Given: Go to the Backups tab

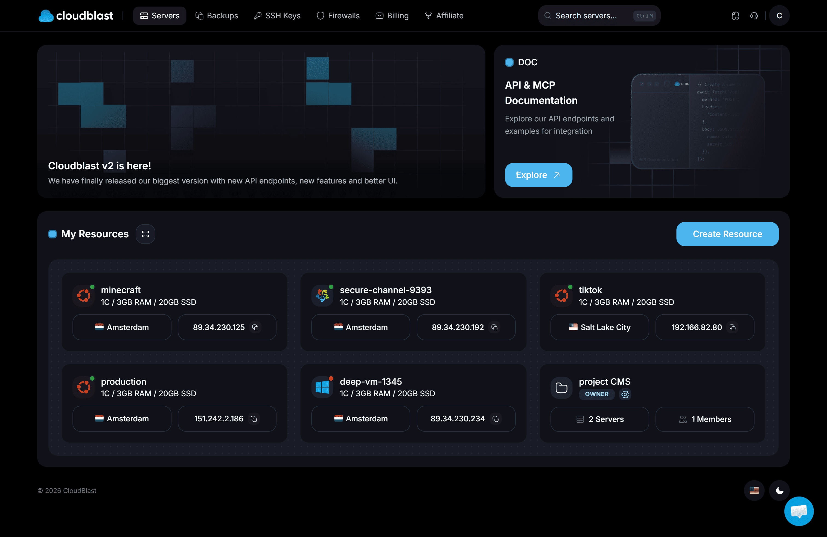Looking at the screenshot, I should 217,16.
